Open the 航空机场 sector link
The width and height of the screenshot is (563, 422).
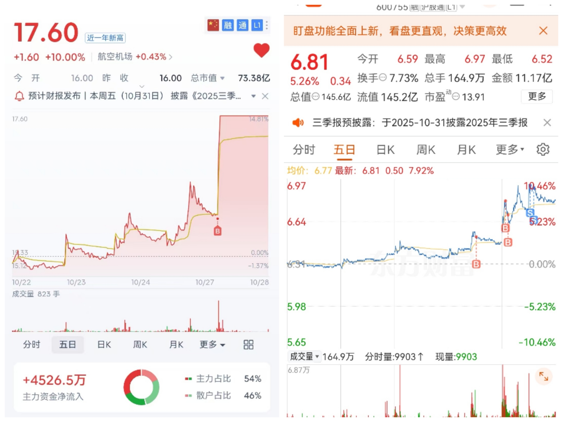pyautogui.click(x=134, y=57)
